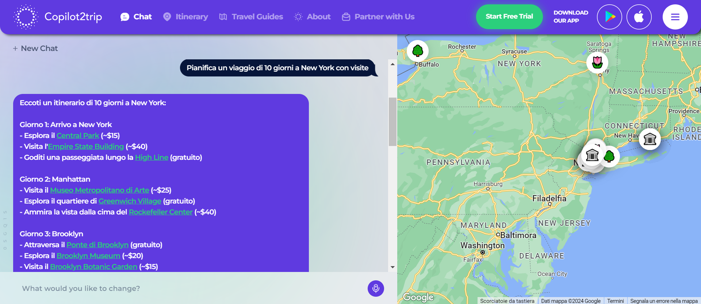Click tree map marker near Buffalo

(418, 51)
